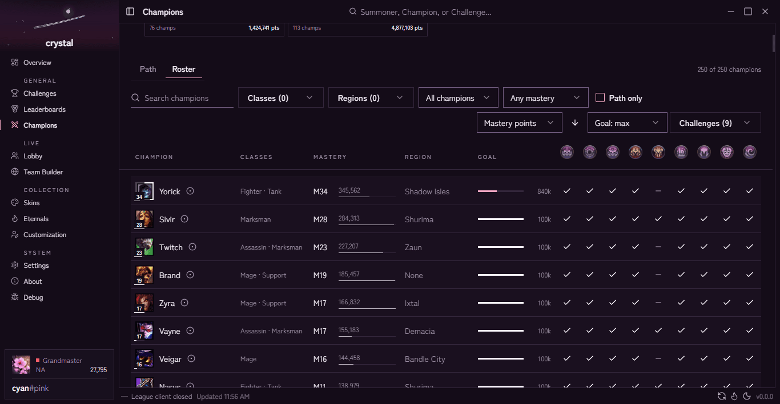Expand the Challenges (9) dropdown
Image resolution: width=780 pixels, height=404 pixels.
[x=715, y=123]
